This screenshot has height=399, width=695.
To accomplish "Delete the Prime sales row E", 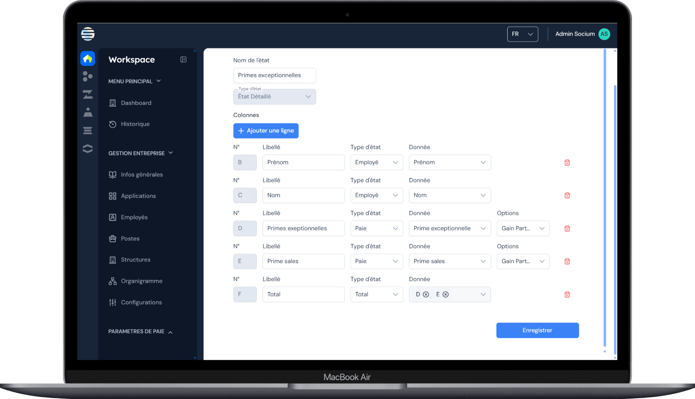I will click(567, 261).
